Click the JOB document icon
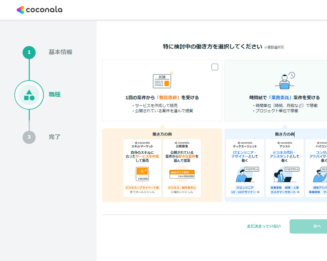The width and height of the screenshot is (327, 261). [162, 81]
